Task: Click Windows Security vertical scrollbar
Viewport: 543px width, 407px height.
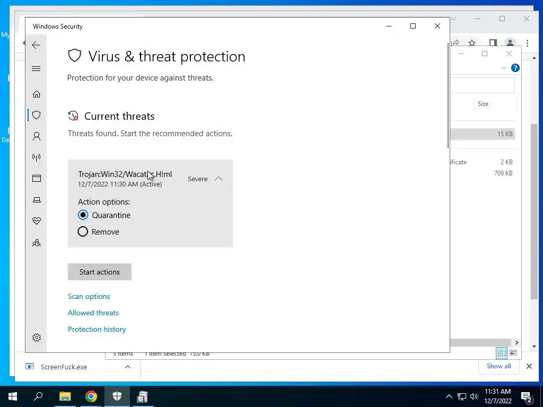Action: (448, 96)
